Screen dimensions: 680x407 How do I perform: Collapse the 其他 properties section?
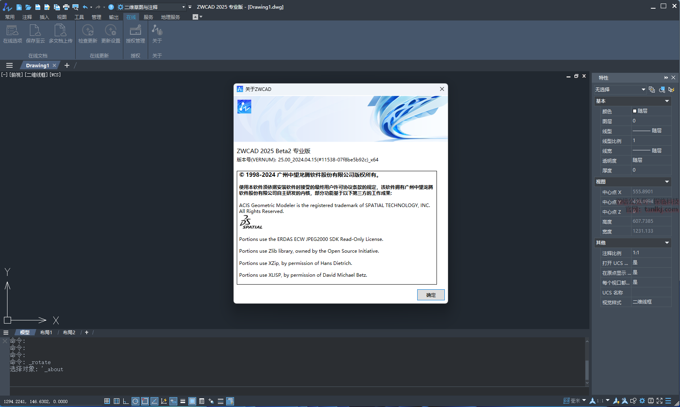coord(667,243)
